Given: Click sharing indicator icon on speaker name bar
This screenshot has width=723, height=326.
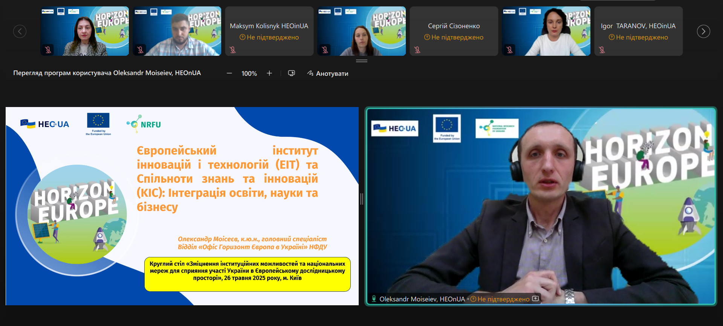Looking at the screenshot, I should point(535,299).
